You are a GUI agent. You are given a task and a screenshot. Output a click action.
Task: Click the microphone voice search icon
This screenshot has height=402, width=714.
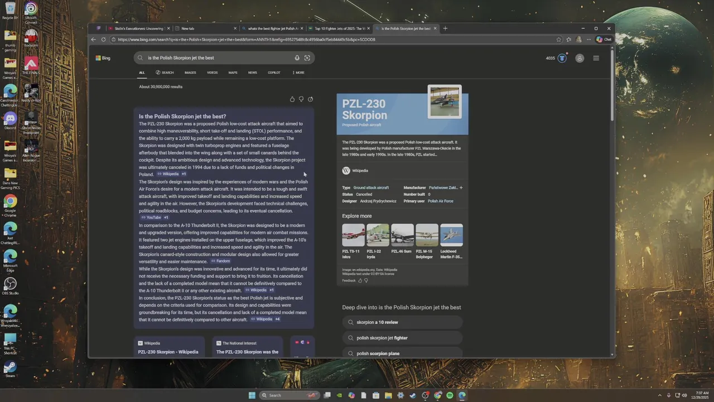(x=297, y=58)
